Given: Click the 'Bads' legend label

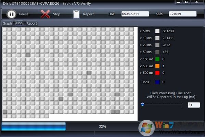Looking at the screenshot, I should click(x=145, y=82).
